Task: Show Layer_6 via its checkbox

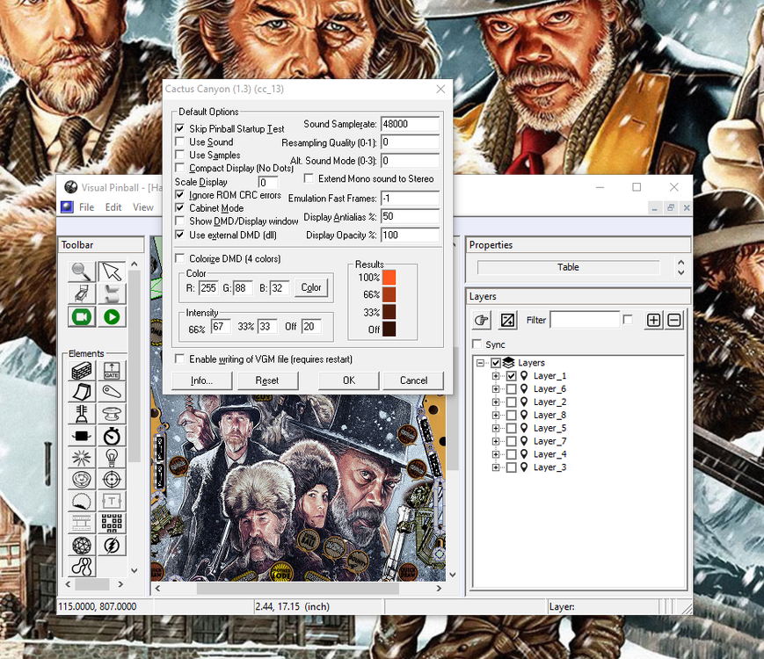Action: (511, 388)
